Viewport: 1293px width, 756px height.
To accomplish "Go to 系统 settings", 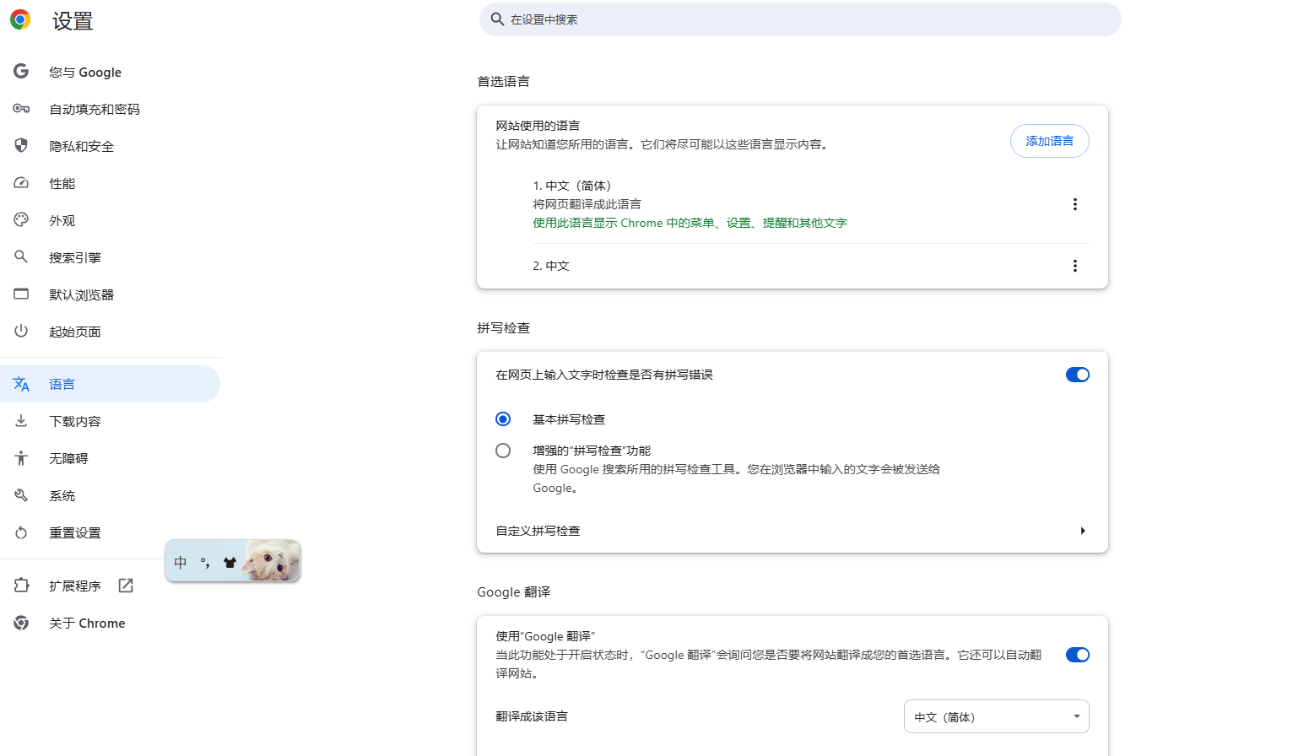I will point(110,495).
